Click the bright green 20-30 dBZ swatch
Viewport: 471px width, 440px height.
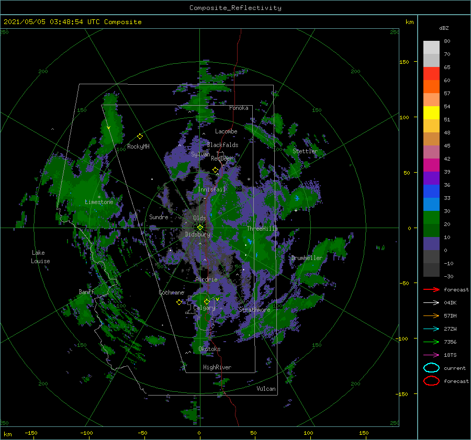pos(431,218)
